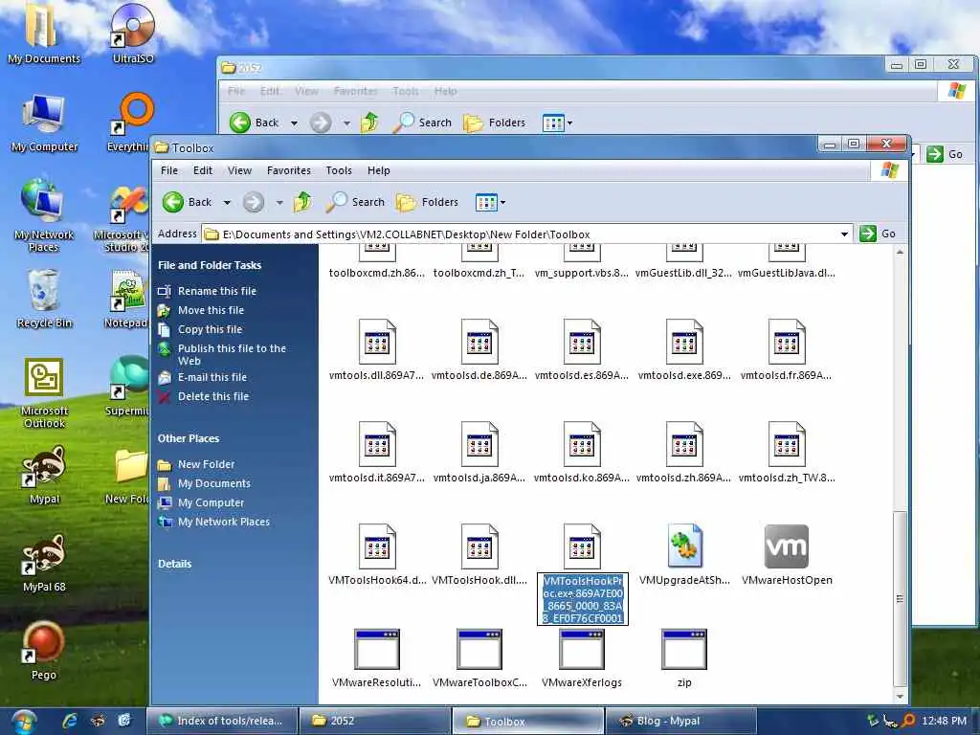This screenshot has height=735, width=980.
Task: Toggle Folders pane in Toolbox toolbar
Action: tap(428, 202)
